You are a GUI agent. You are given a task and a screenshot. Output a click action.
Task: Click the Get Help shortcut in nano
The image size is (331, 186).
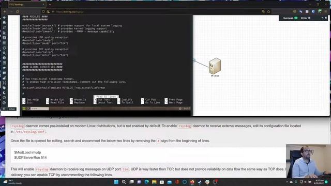[31, 100]
